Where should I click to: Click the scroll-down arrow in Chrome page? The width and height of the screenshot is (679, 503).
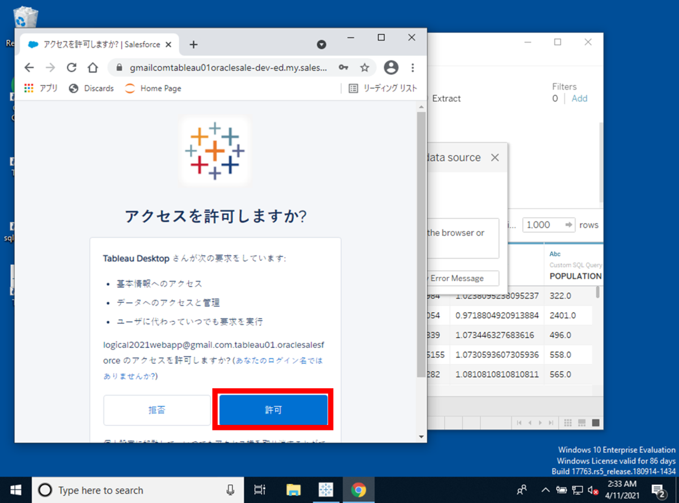(421, 437)
